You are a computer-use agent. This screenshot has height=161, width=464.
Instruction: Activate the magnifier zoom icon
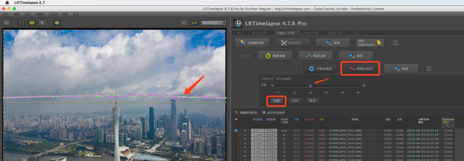click(42, 23)
